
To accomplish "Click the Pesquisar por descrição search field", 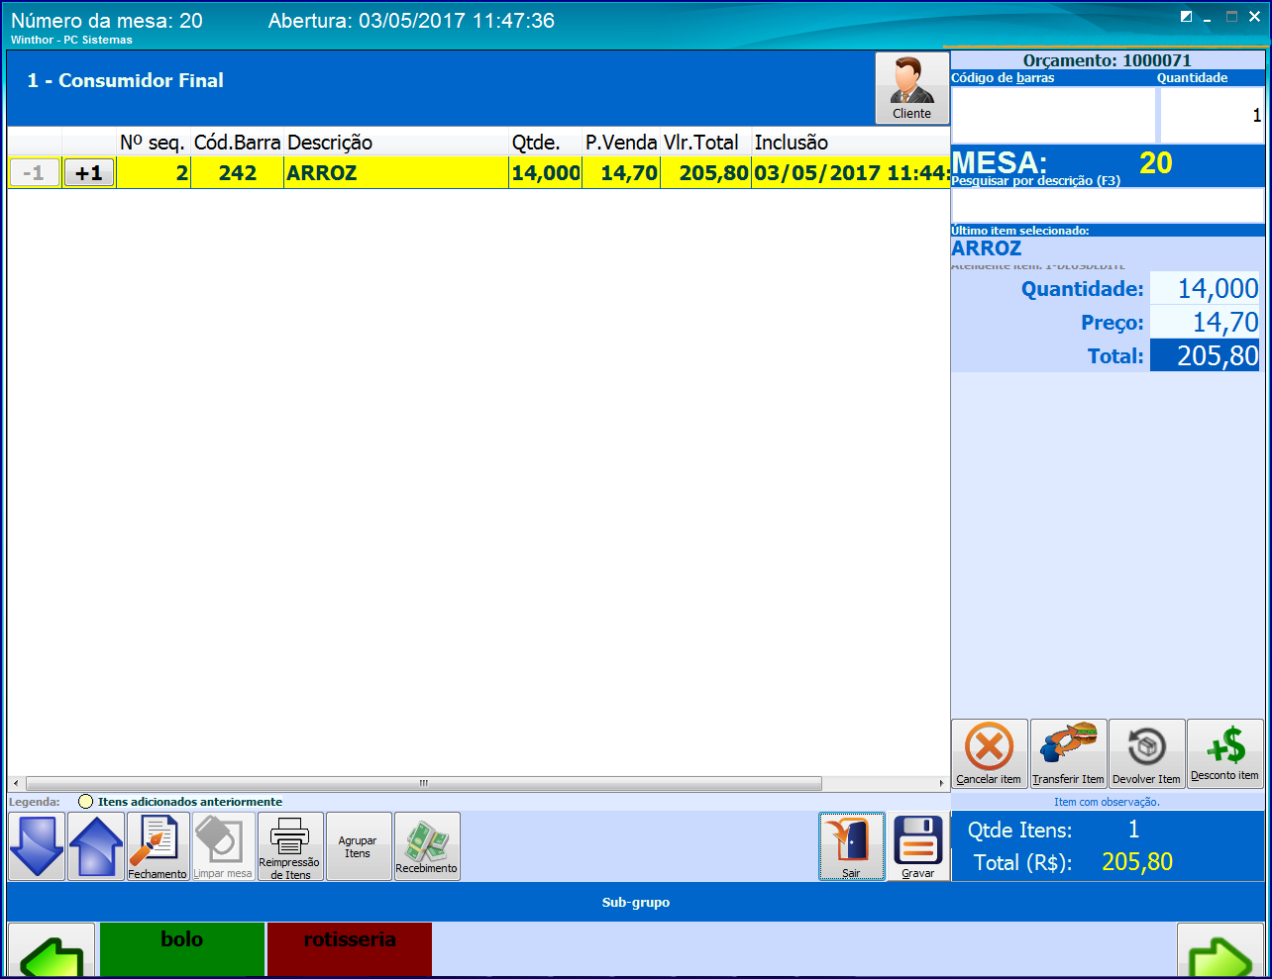I will coord(1108,205).
